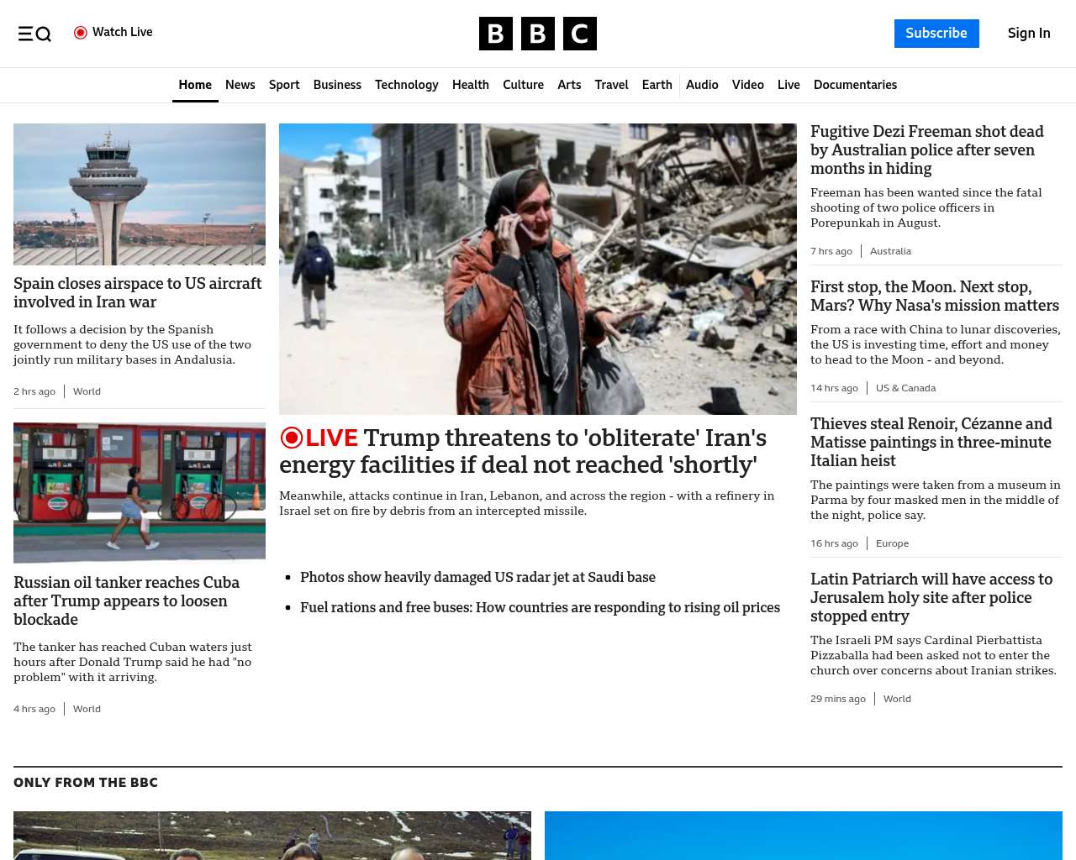Click the 'ONLY FROM THE BBC' section heading
This screenshot has width=1076, height=860.
pyautogui.click(x=86, y=783)
